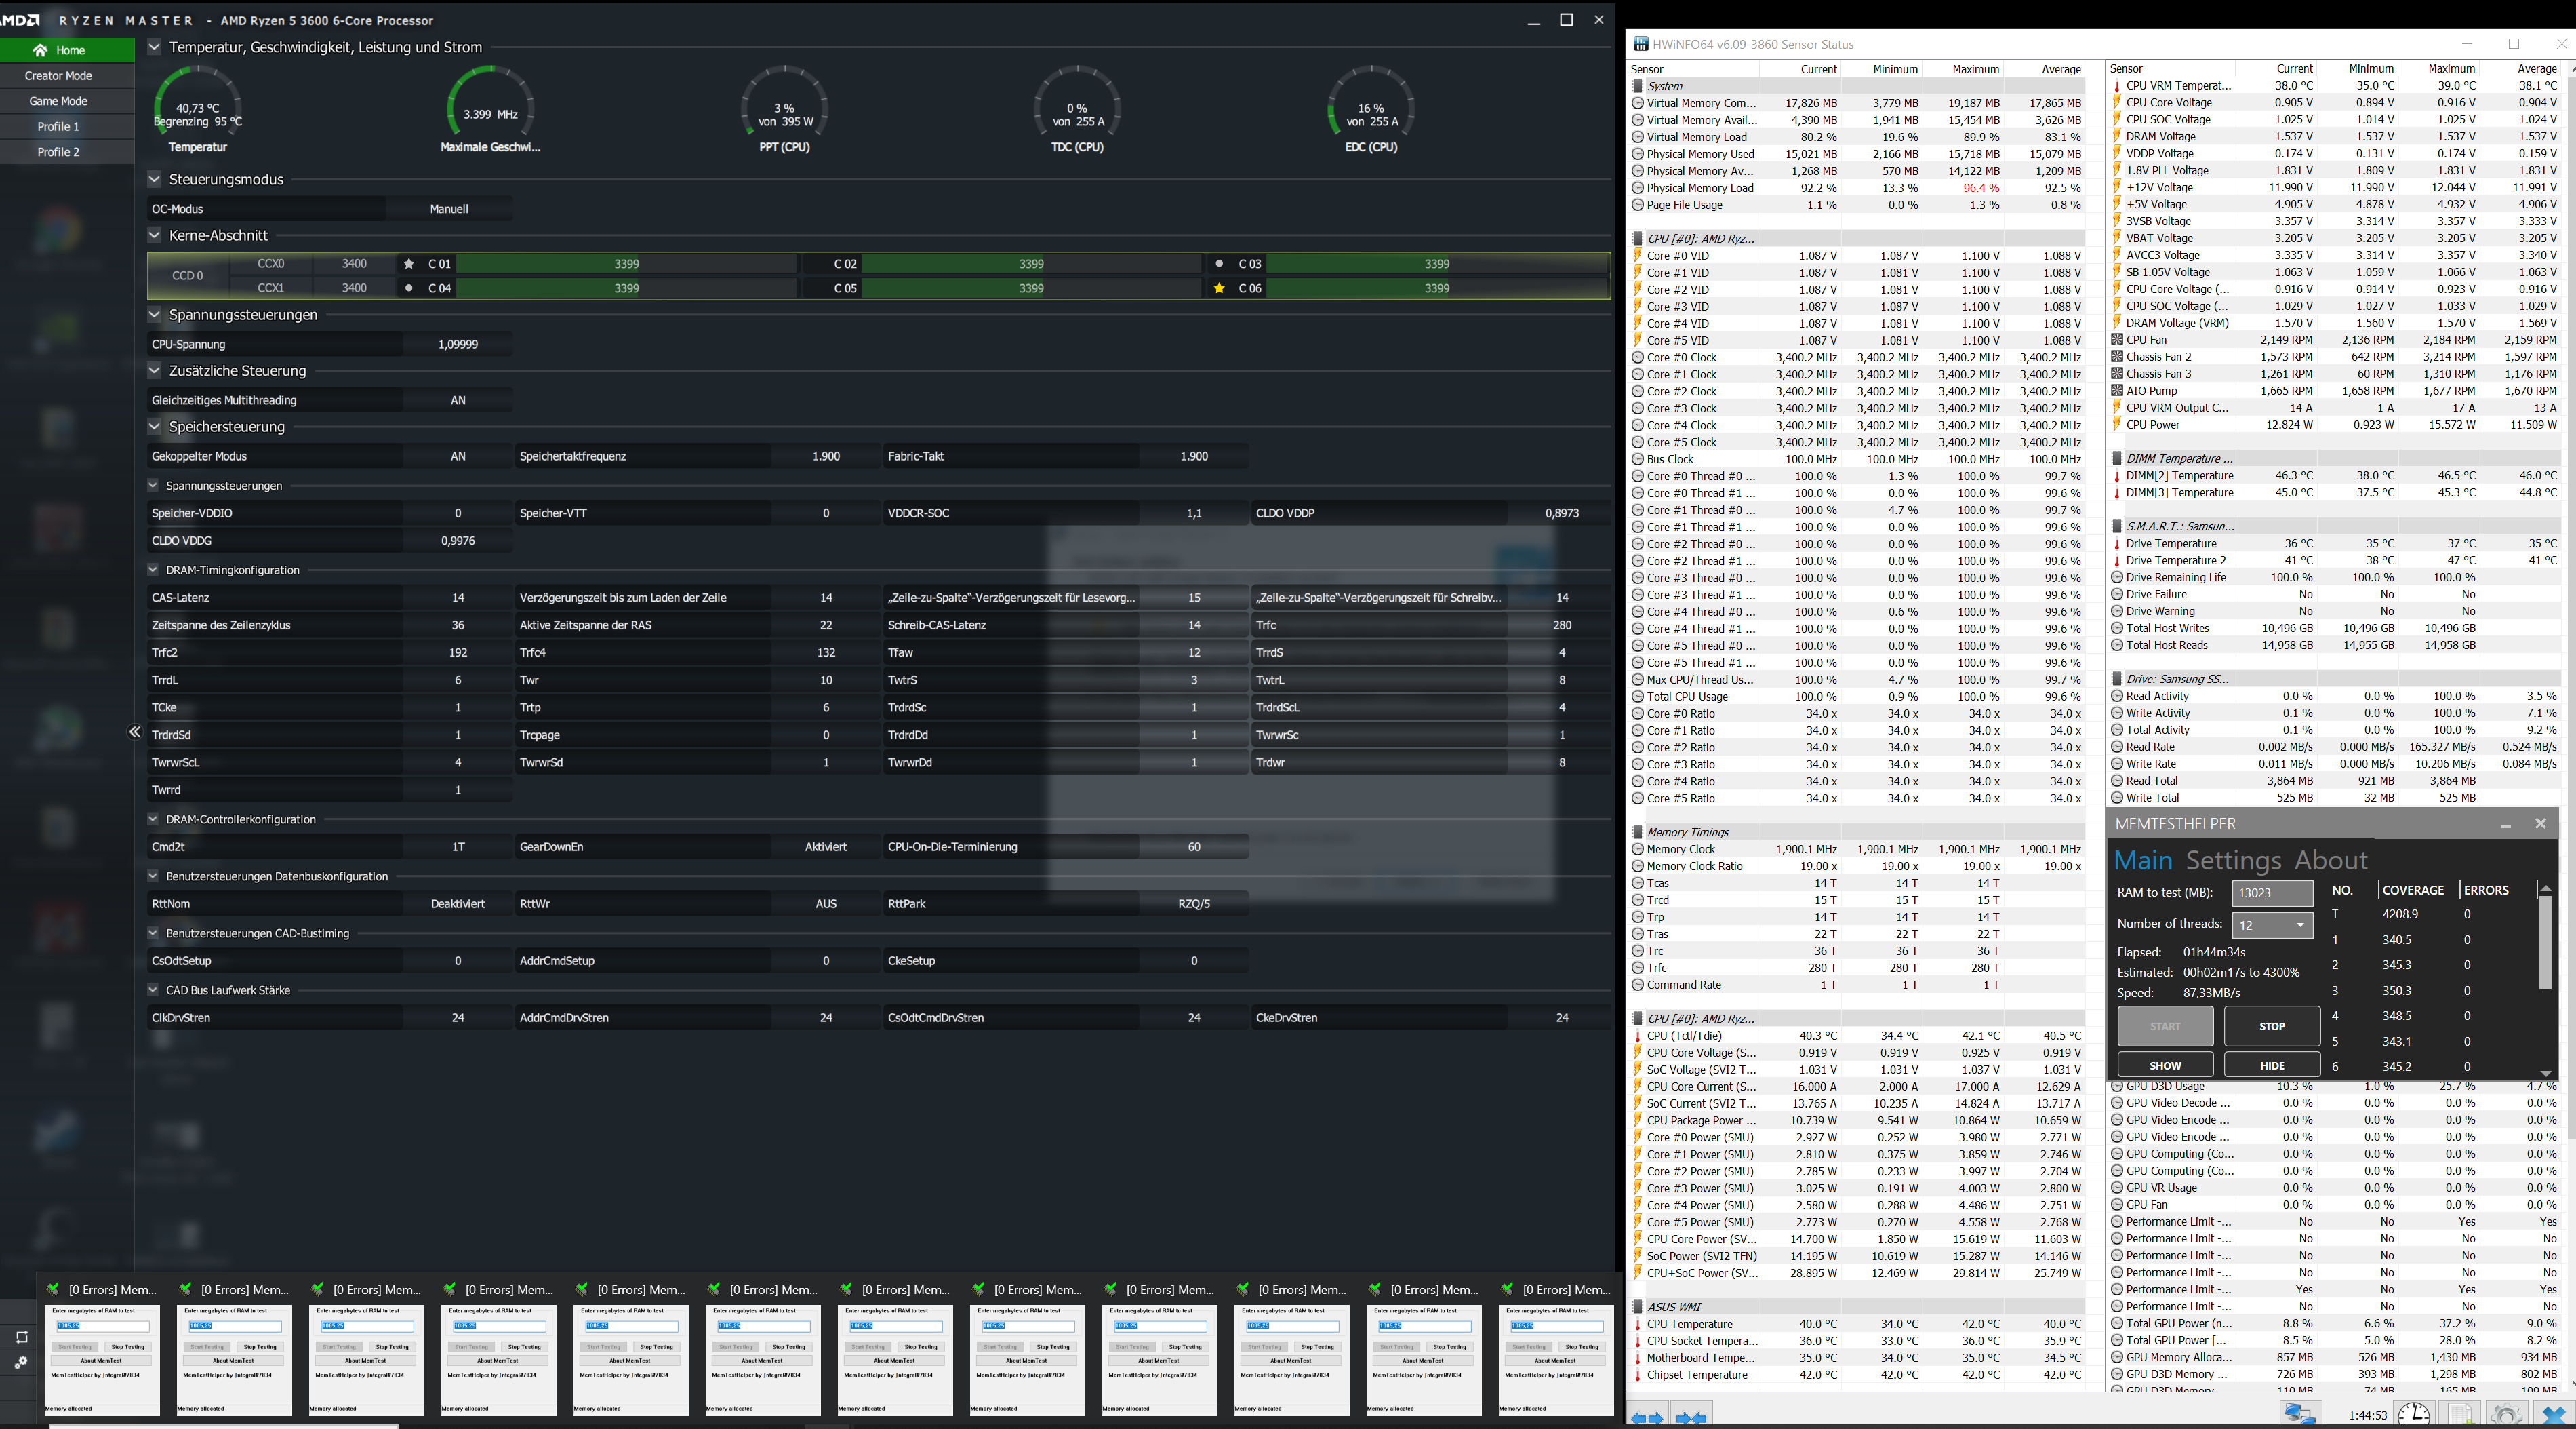Click the HWiNFO expand columns arrows icon
The height and width of the screenshot is (1429, 2576).
pos(1647,1417)
